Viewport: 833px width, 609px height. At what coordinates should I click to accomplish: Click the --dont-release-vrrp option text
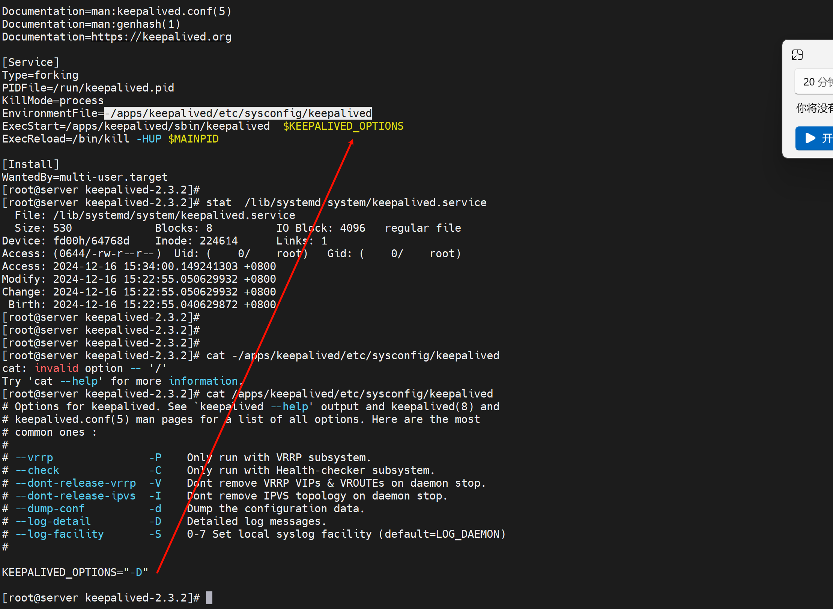click(75, 483)
